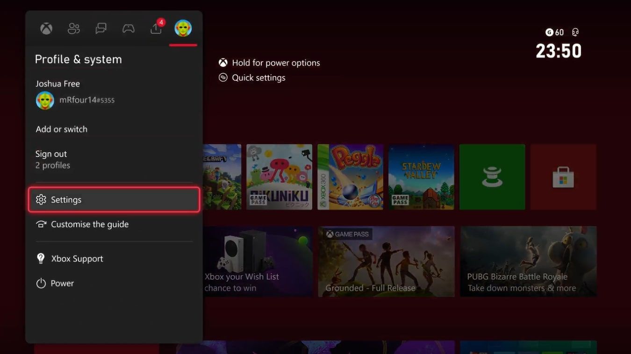
Task: Launch the Minecraft tile
Action: click(x=222, y=176)
